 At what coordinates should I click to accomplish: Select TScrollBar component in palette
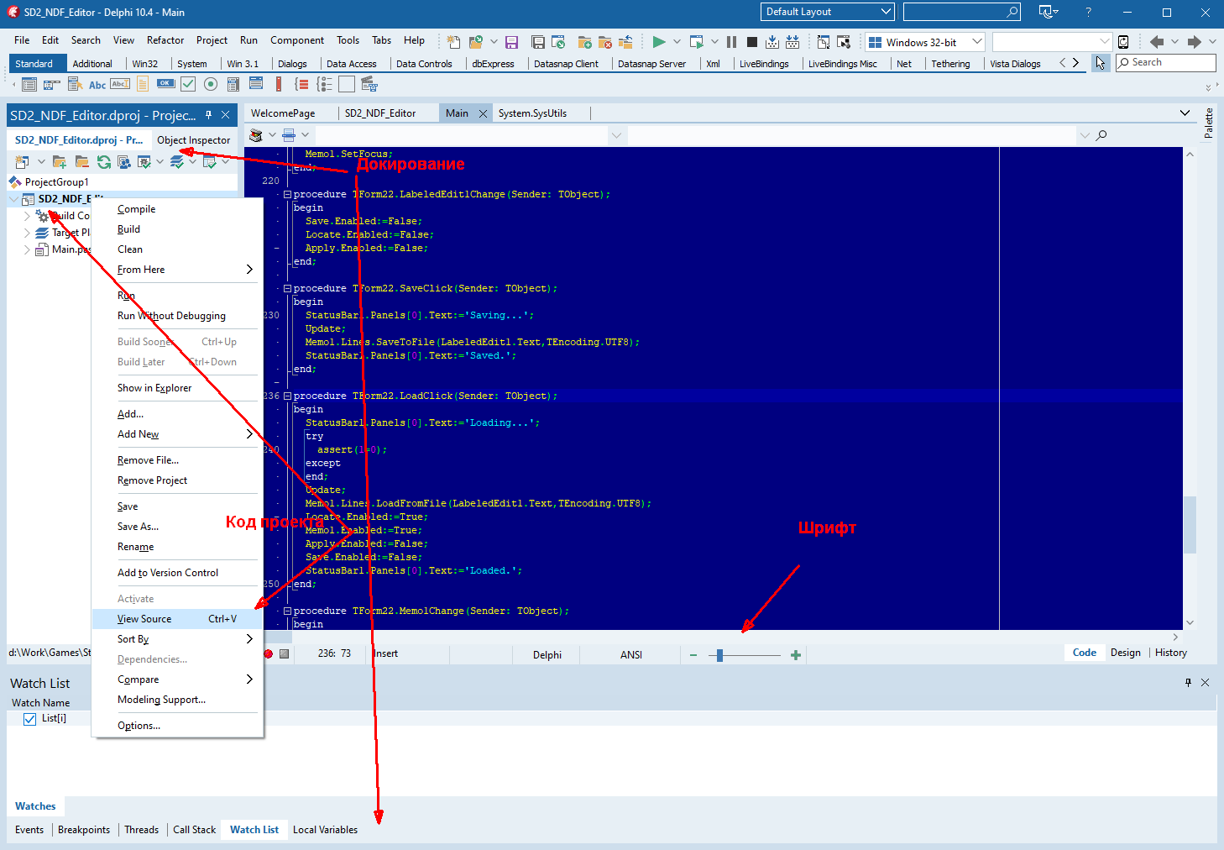click(279, 84)
